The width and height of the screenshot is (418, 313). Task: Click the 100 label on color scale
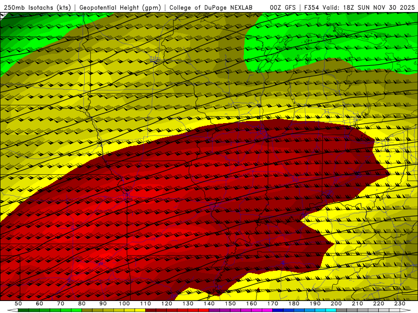(x=124, y=304)
